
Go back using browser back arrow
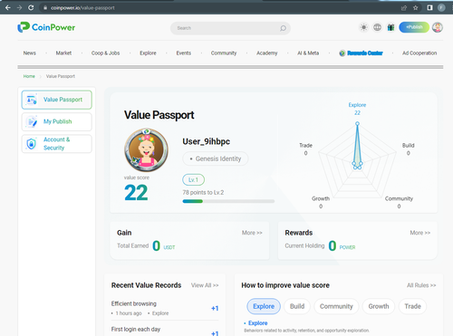pos(8,7)
